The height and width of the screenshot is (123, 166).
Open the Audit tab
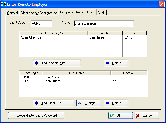[101, 13]
